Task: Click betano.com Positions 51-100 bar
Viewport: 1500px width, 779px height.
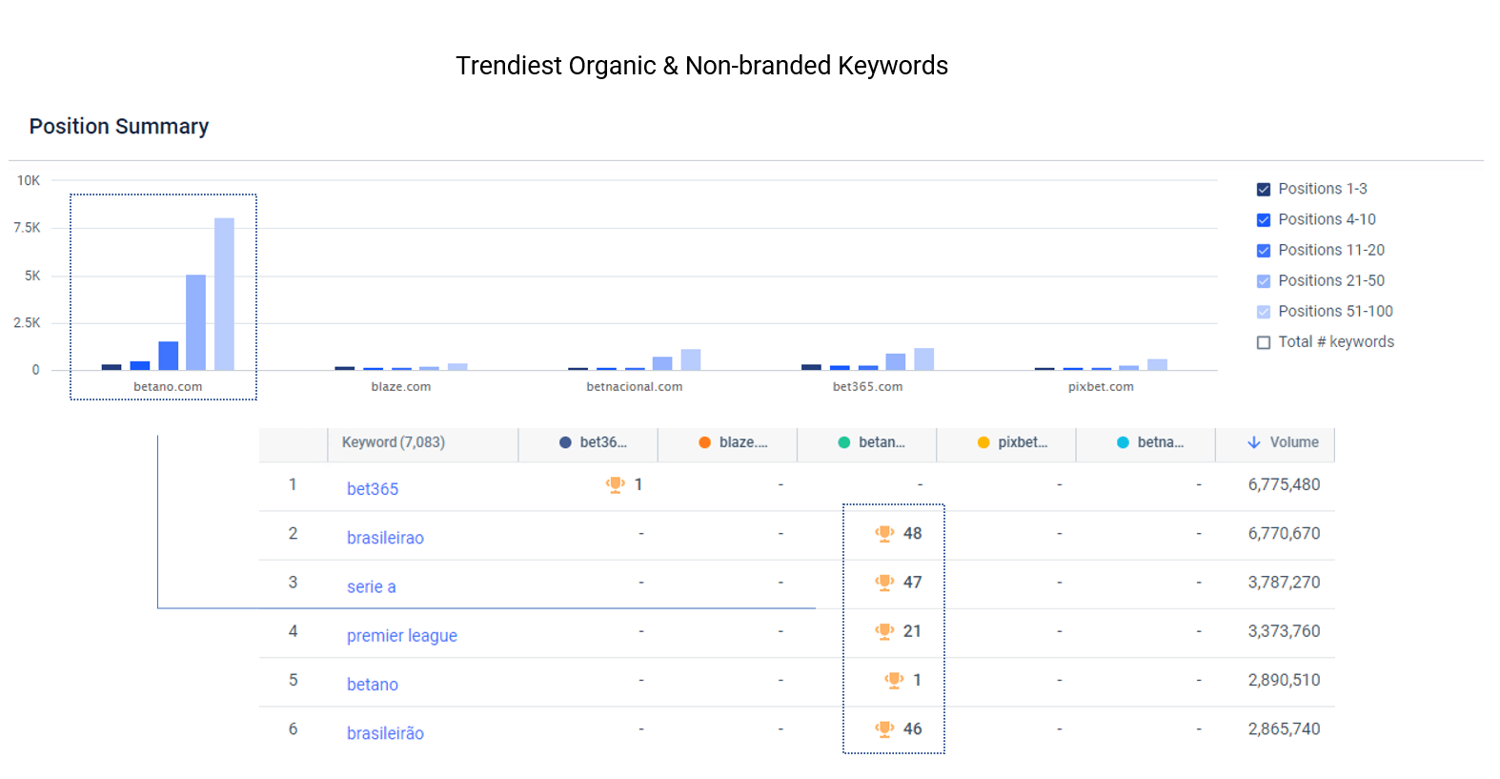Action: [224, 294]
